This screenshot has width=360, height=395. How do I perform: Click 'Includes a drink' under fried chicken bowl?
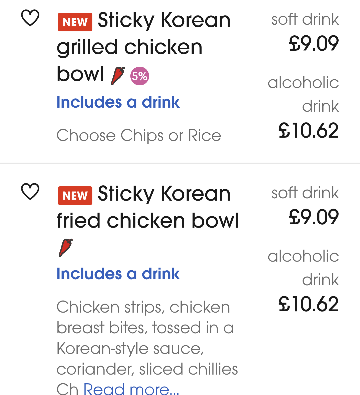point(118,274)
